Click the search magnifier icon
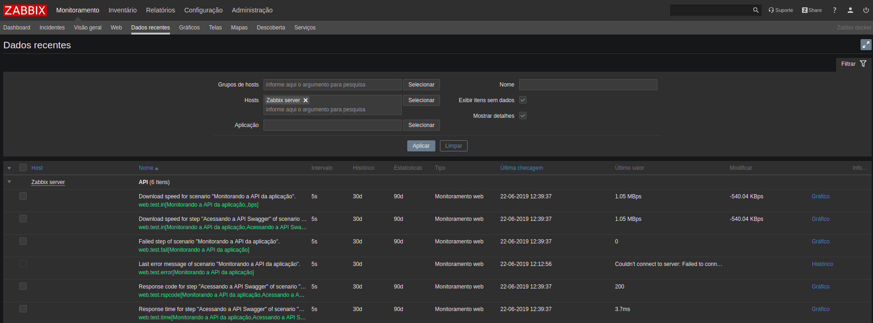The image size is (873, 323). tap(756, 10)
